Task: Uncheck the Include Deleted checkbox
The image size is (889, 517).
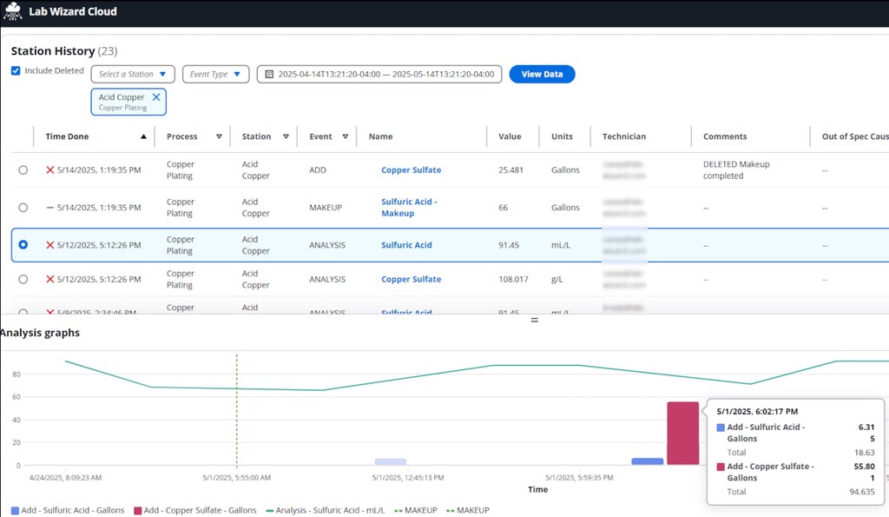Action: point(16,71)
